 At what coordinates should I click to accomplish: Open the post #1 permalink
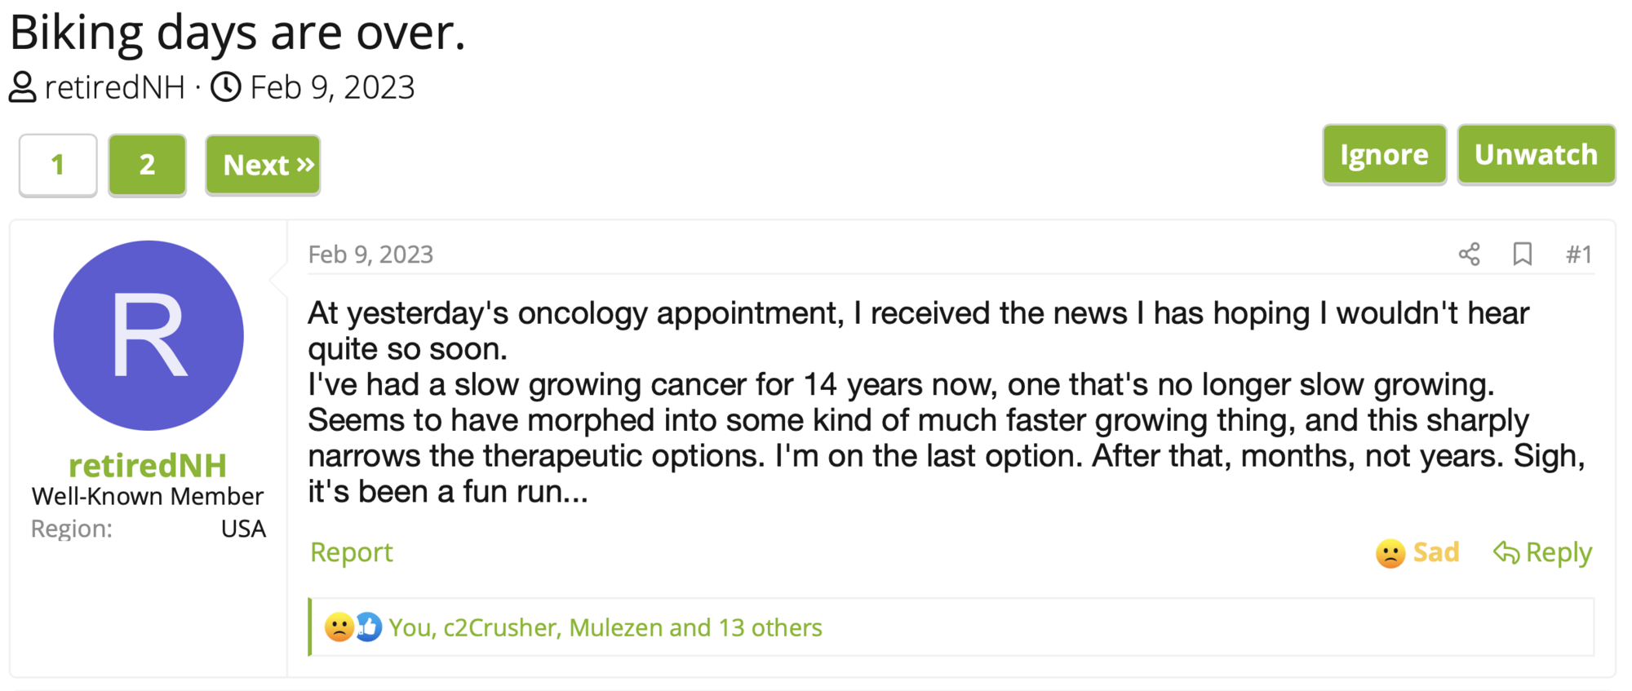click(x=1578, y=255)
